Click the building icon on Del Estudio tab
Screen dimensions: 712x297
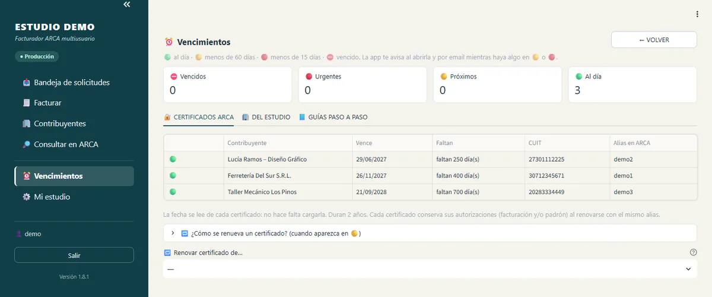246,117
